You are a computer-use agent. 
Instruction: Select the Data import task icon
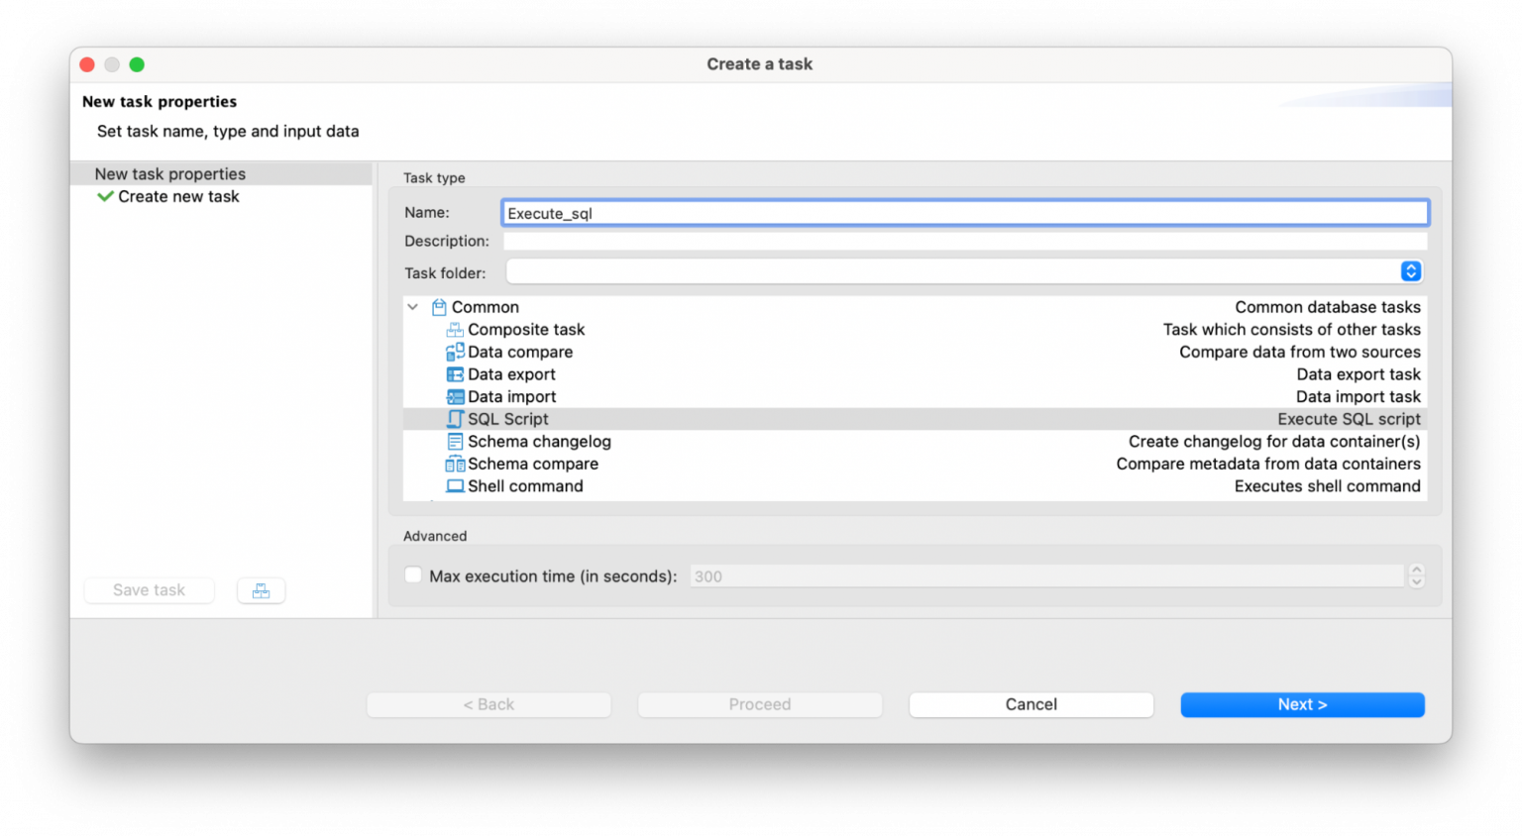pos(455,396)
